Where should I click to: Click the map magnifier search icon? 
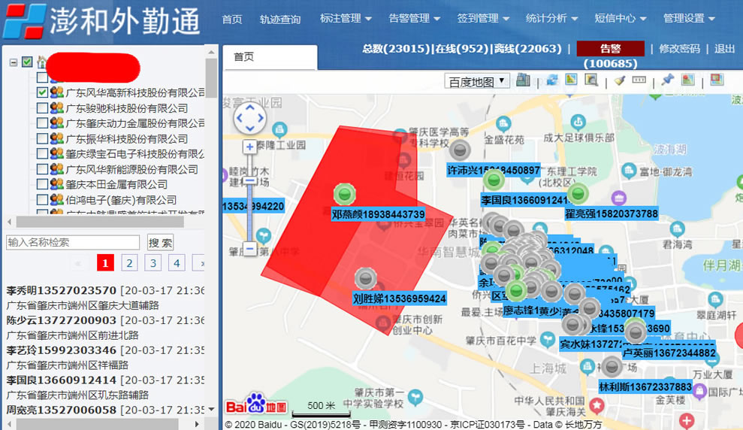point(591,80)
